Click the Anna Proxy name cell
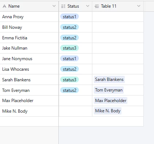 pos(29,17)
